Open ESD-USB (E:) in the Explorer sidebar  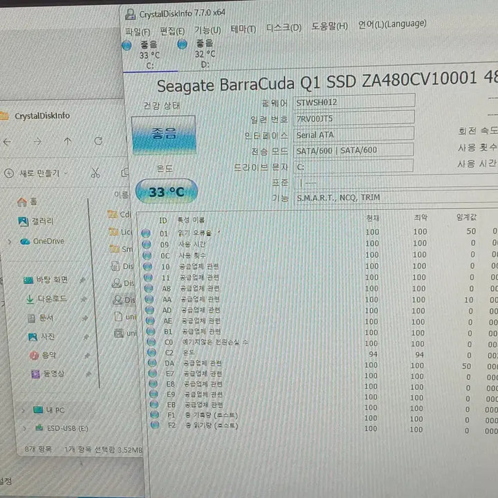(62, 428)
